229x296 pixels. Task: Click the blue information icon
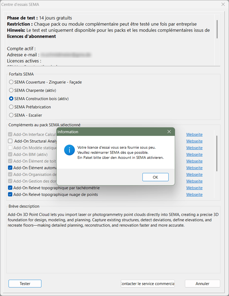coord(69,150)
